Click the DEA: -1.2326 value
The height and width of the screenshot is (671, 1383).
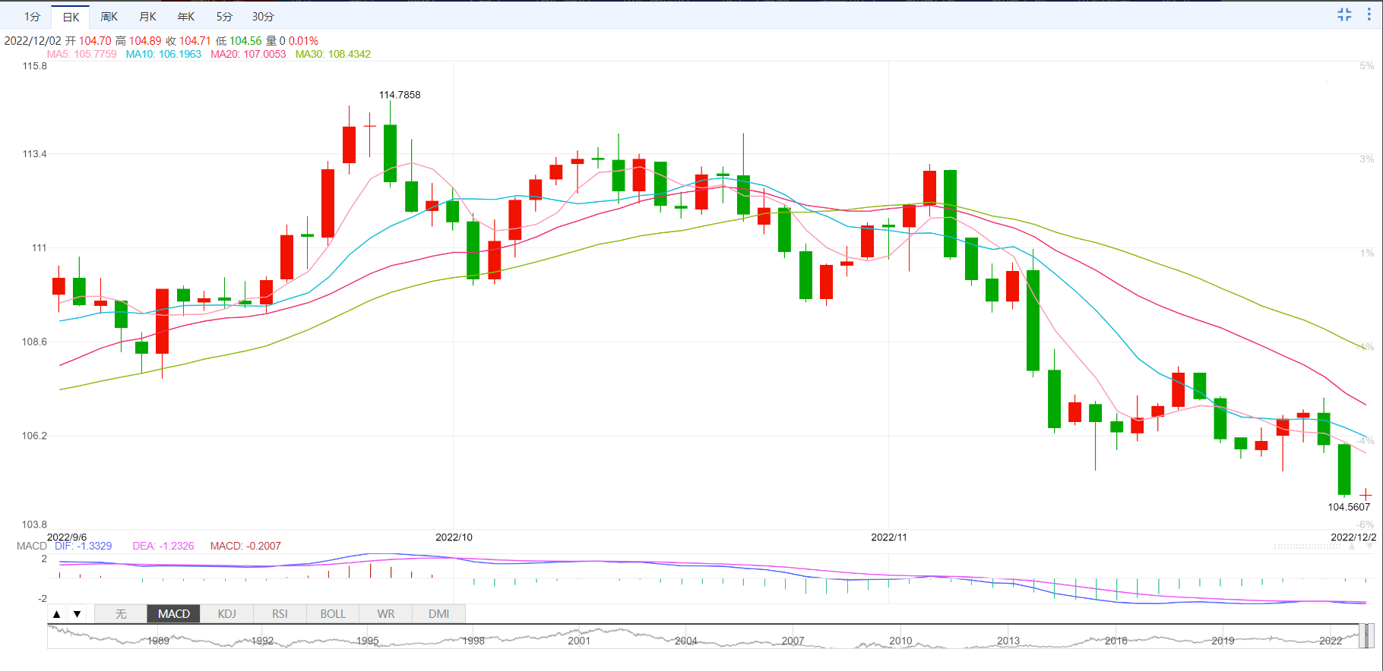163,546
